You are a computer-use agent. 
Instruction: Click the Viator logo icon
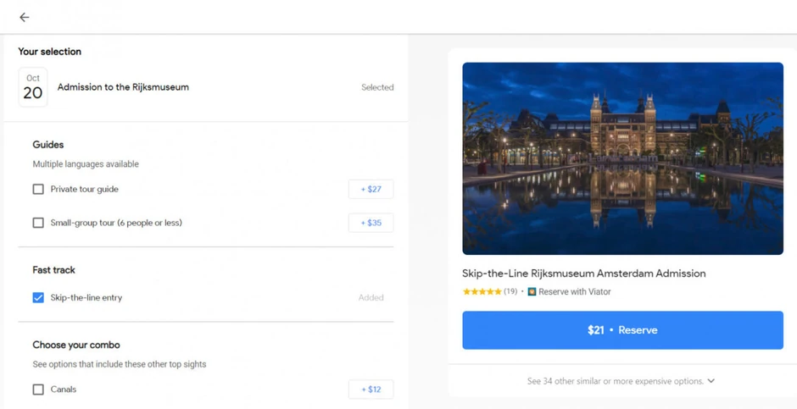532,292
